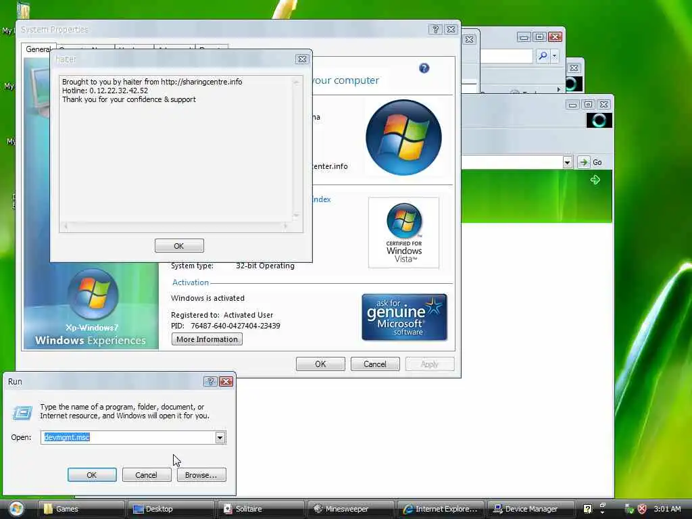Click the red X security alert tray icon

(x=642, y=509)
